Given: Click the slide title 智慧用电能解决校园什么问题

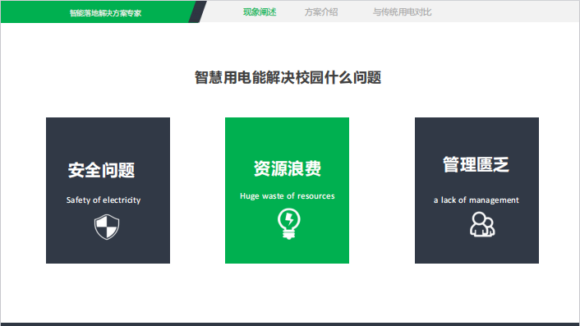Looking at the screenshot, I should (288, 78).
